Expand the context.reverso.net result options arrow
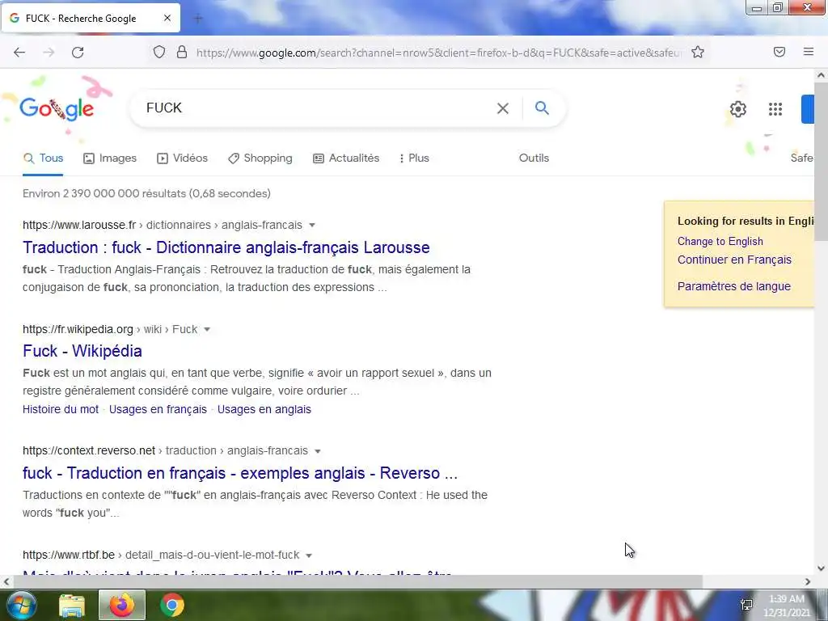The image size is (828, 621). (317, 451)
